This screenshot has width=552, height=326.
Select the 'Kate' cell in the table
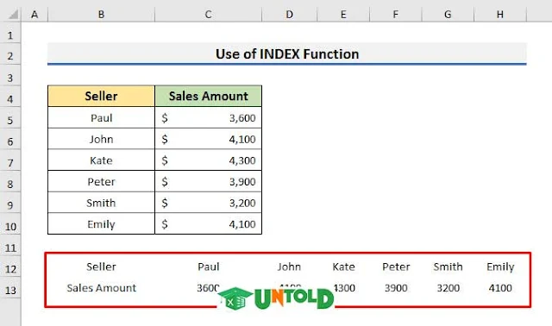pos(102,160)
